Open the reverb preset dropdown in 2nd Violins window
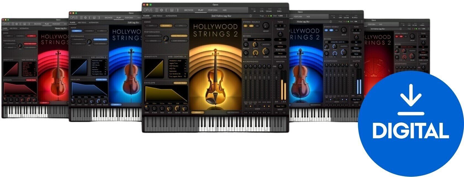The height and width of the screenshot is (177, 464). tap(260, 39)
